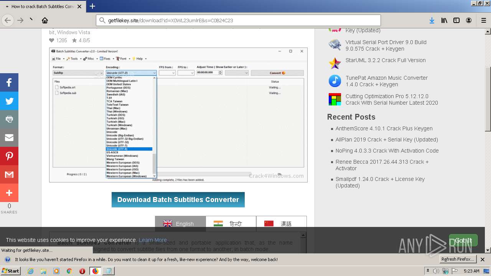
Task: Open Smallpdf 1.24.0 Crack post
Action: pyautogui.click(x=380, y=182)
